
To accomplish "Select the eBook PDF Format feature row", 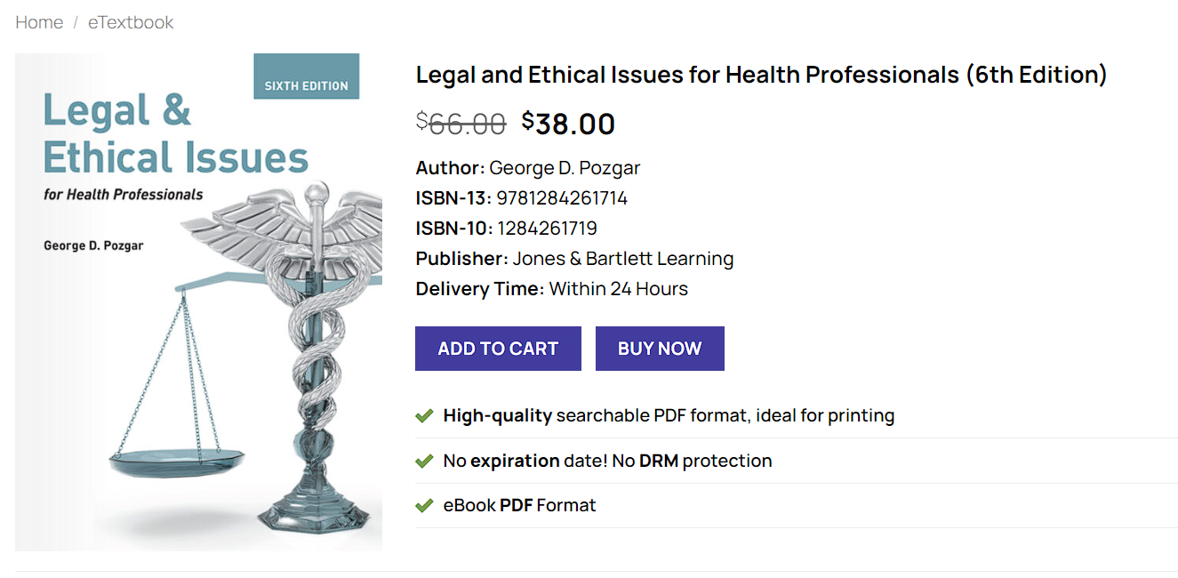I will click(518, 505).
